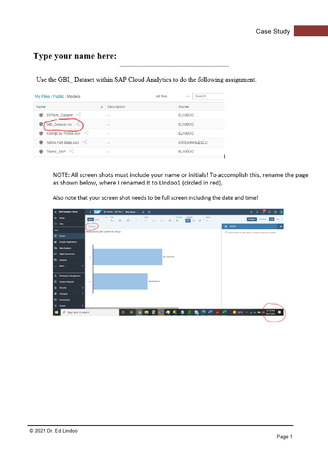Screen dimensions: 328x464
Task: Open Analytic Applications in the side menu
Action: (x=69, y=242)
